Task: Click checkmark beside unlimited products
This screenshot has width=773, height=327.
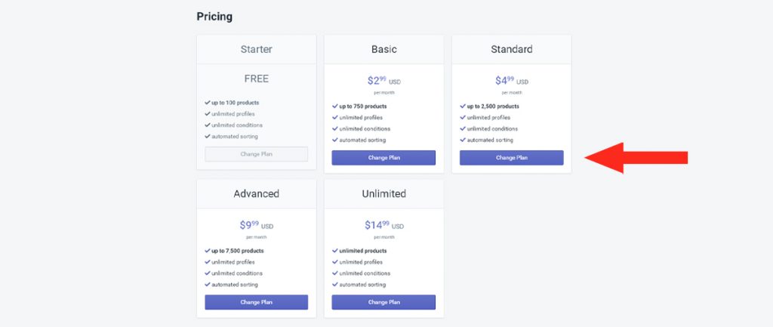Action: pyautogui.click(x=334, y=251)
